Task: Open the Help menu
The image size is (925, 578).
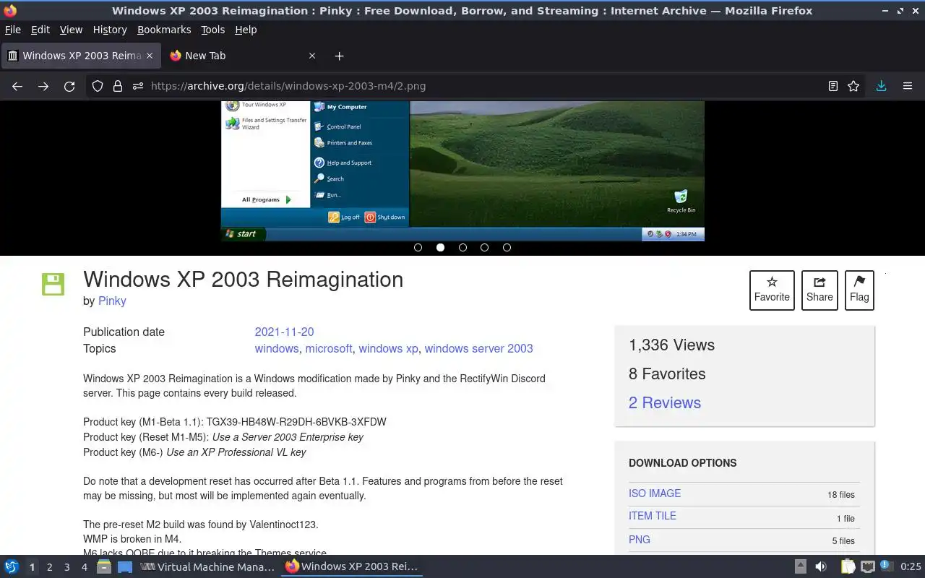Action: (x=246, y=30)
